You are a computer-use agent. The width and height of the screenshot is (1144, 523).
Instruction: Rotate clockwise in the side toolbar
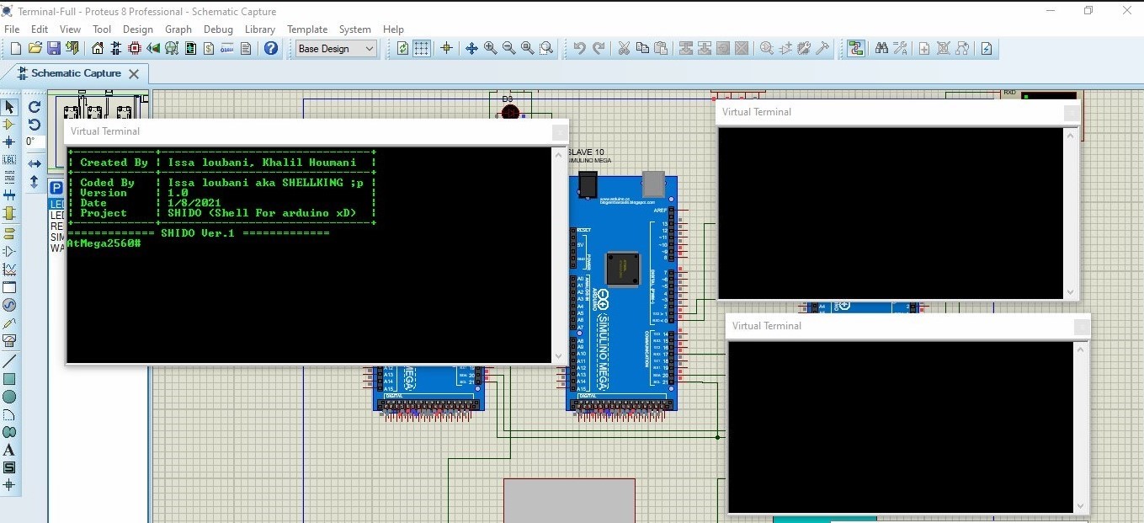pos(35,107)
